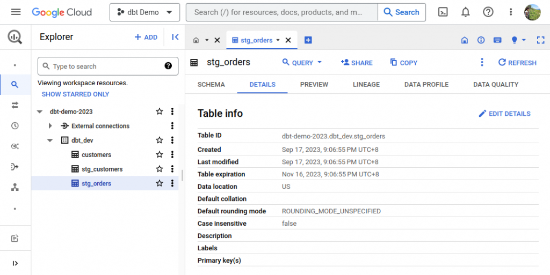Screen dimensions: 550x275
Task: Click the ADD button in Explorer
Action: click(146, 37)
